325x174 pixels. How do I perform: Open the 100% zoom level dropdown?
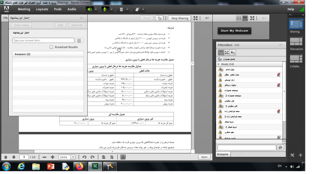pos(73,157)
